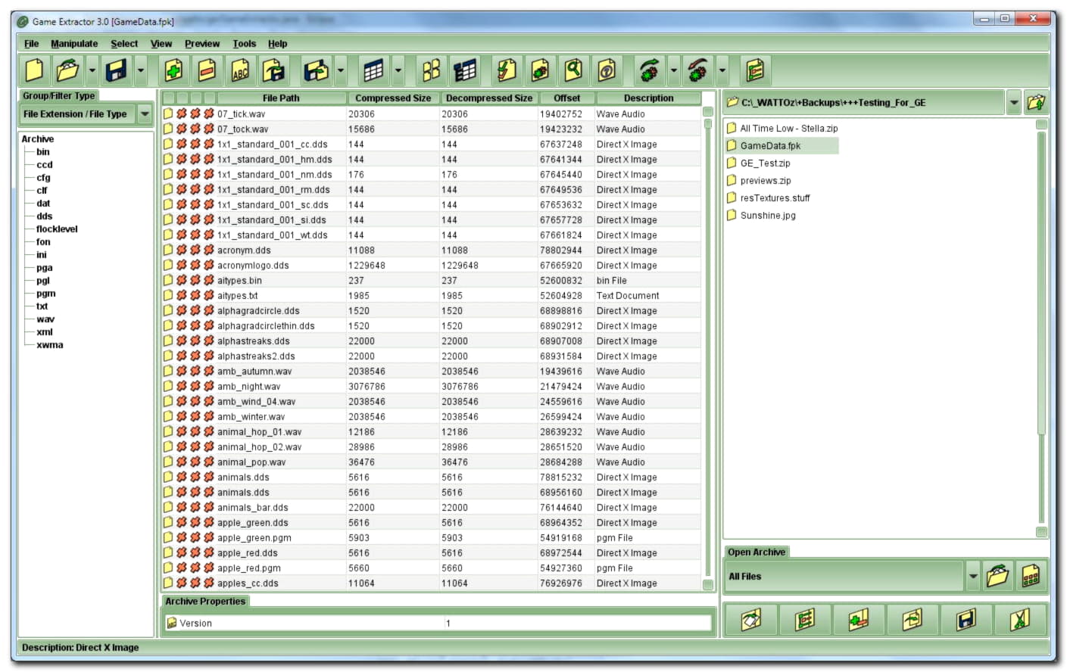The height and width of the screenshot is (672, 1067).
Task: Click the green arrow gears toolbar icon
Action: click(650, 70)
